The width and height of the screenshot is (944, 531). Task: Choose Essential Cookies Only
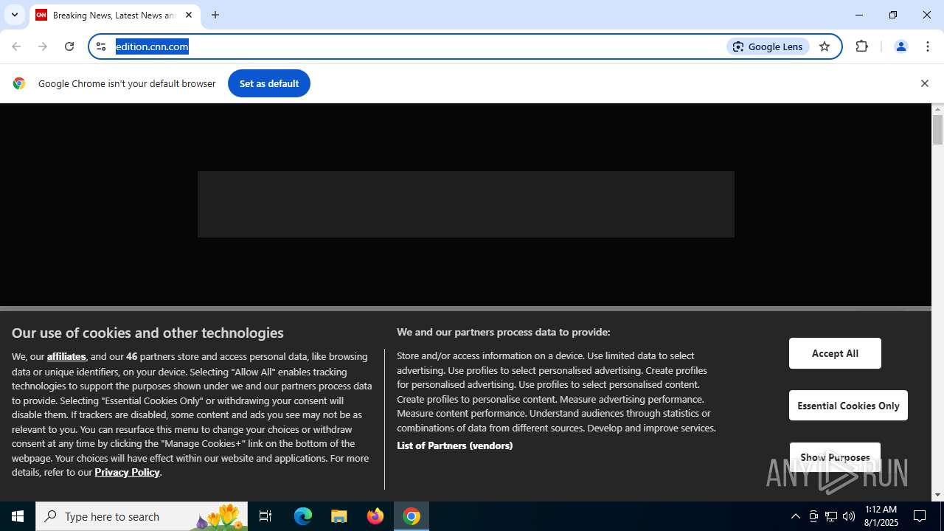coord(848,406)
